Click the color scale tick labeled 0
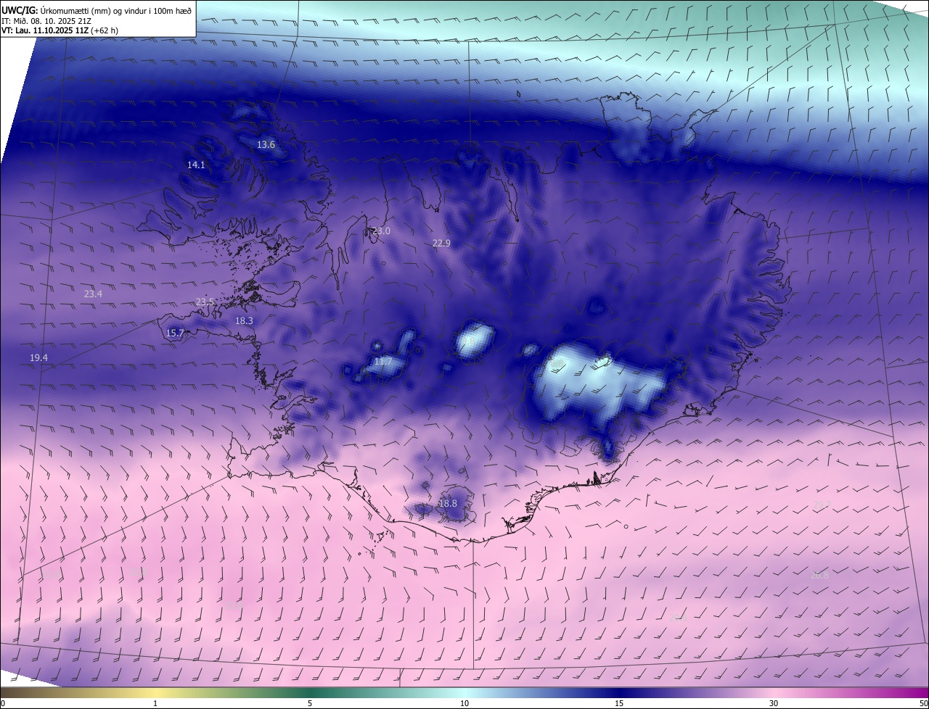 2,703
